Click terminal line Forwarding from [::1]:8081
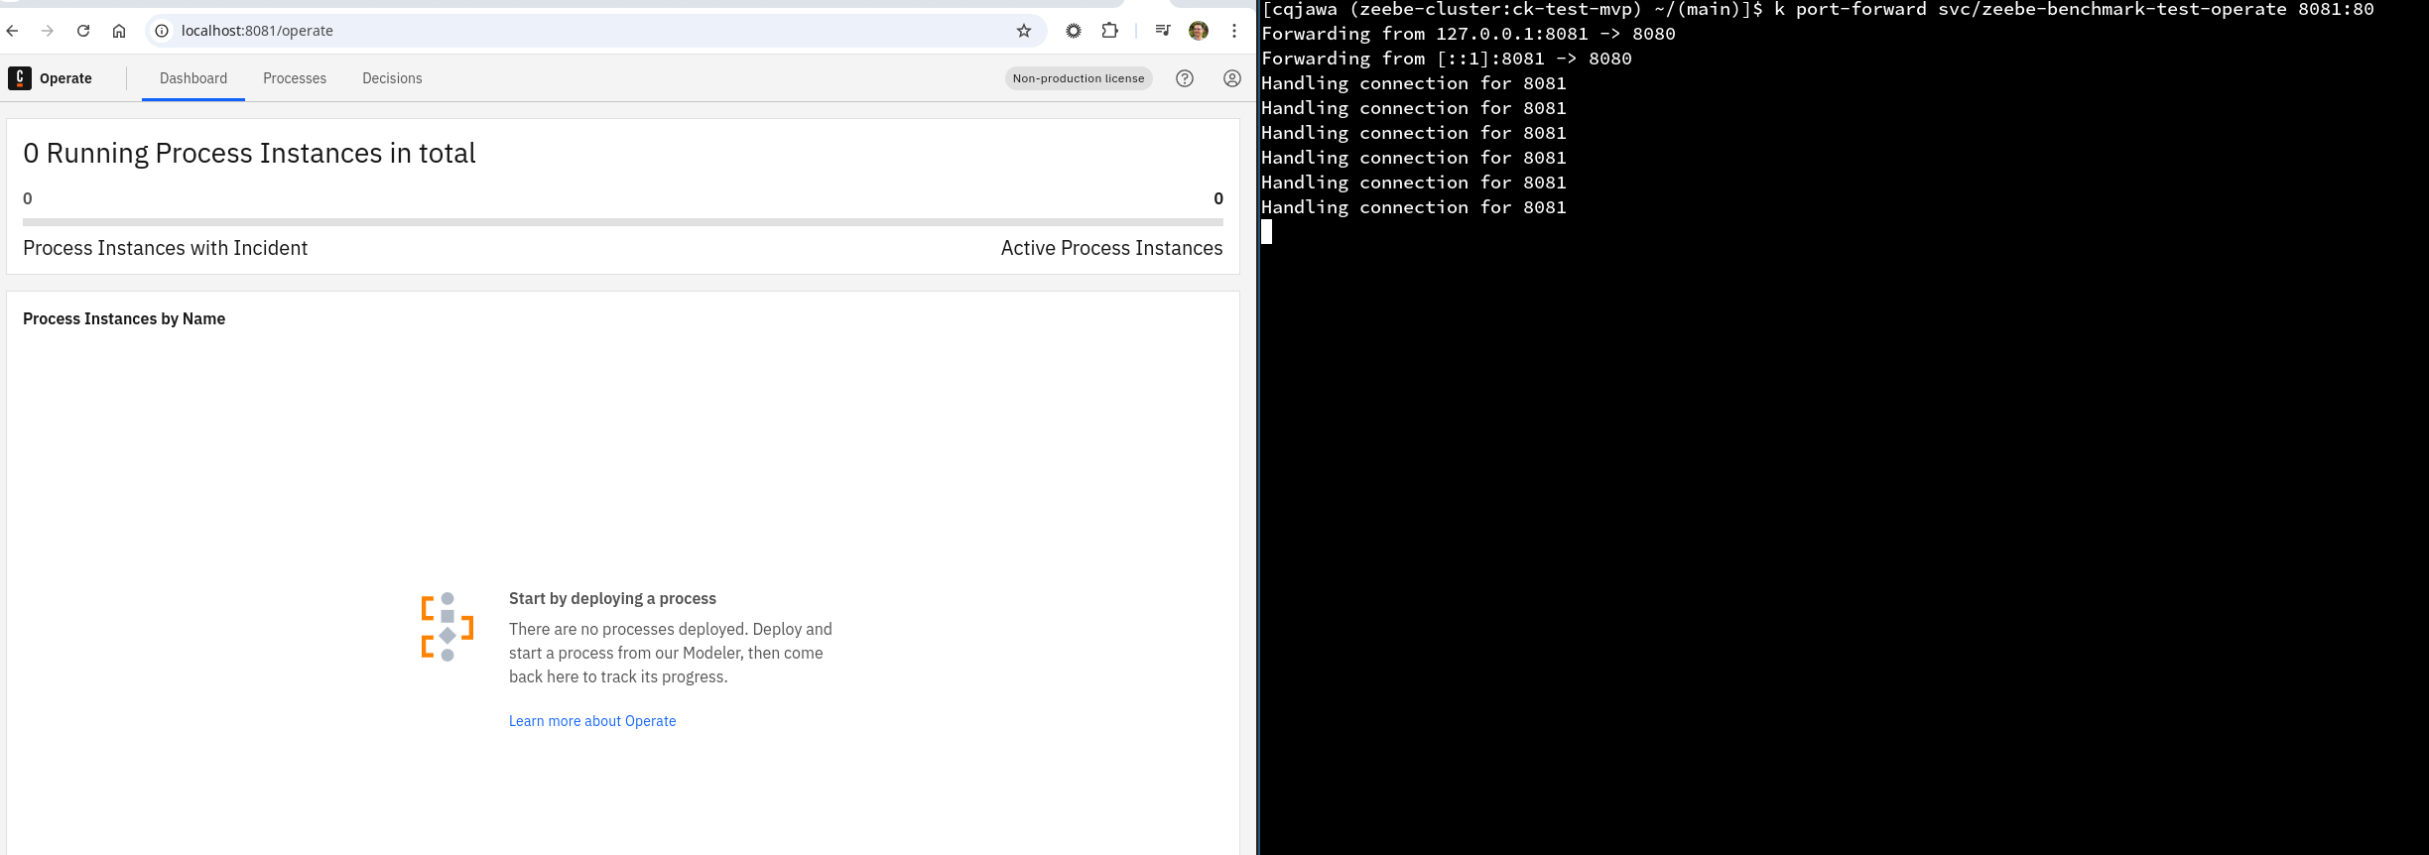 pyautogui.click(x=1447, y=59)
